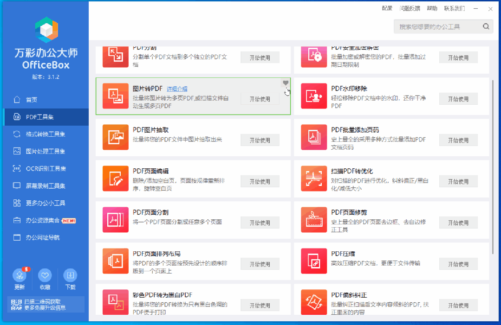Viewport: 501px width, 325px height.
Task: Click 开始使用 for 图片转PDF
Action: tap(260, 99)
